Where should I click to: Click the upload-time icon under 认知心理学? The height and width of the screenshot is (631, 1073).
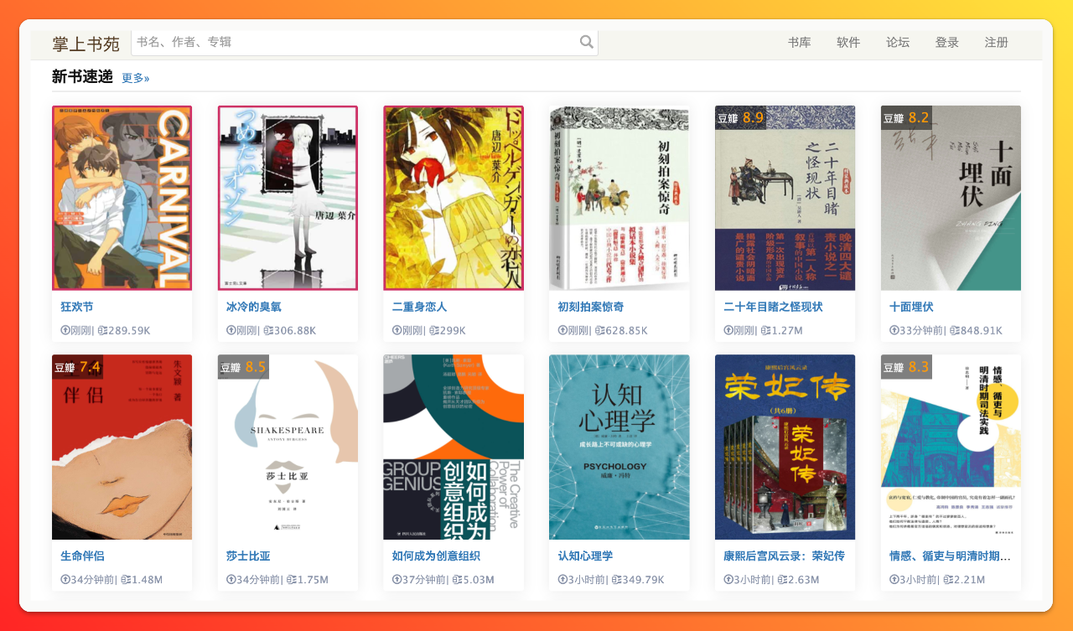[x=562, y=580]
